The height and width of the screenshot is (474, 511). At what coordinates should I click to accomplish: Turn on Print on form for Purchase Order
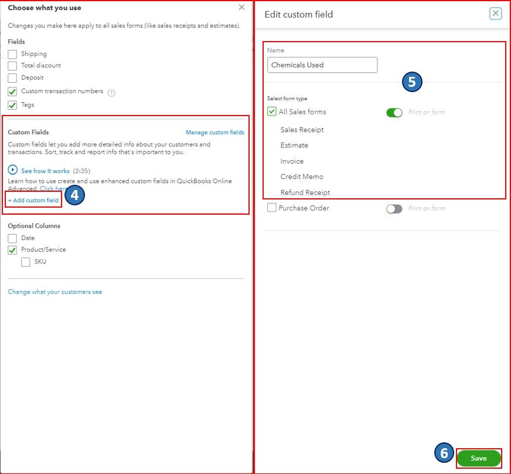(394, 209)
